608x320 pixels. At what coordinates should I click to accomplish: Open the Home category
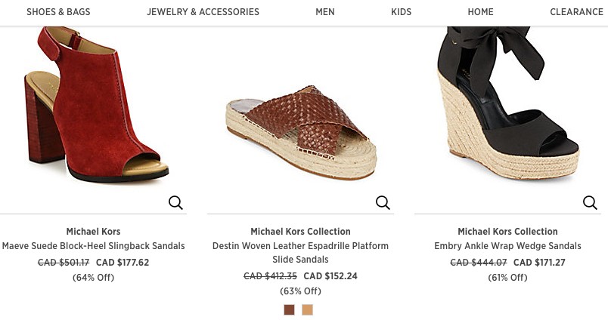coord(480,12)
